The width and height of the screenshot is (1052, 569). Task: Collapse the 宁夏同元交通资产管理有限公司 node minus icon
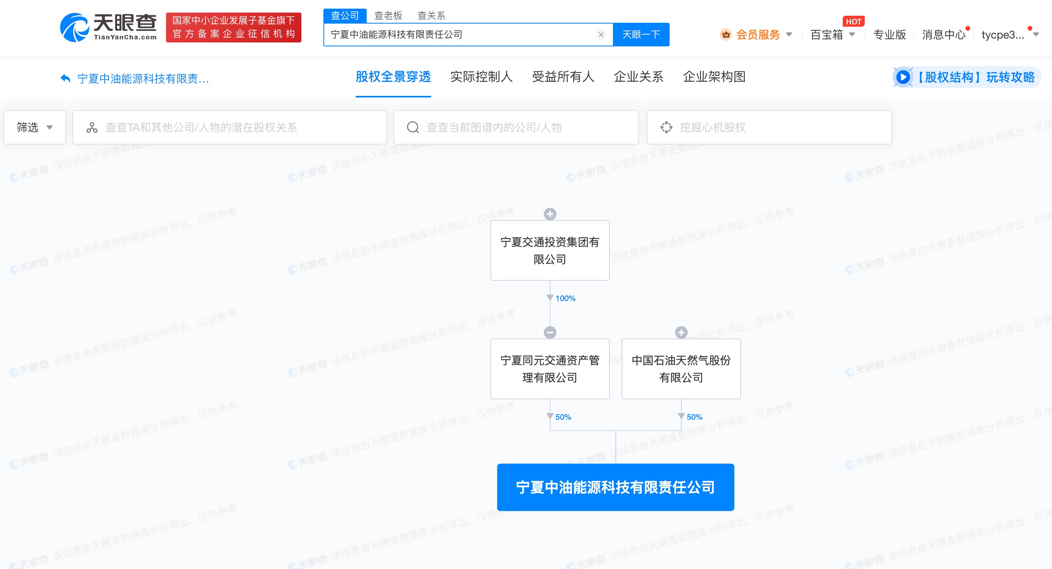point(550,332)
